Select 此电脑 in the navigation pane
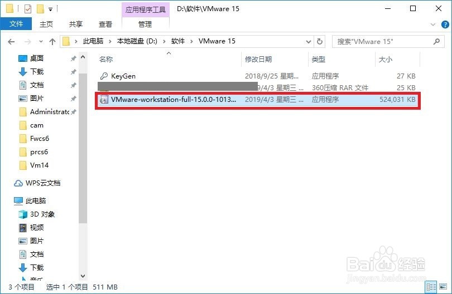 [36, 201]
